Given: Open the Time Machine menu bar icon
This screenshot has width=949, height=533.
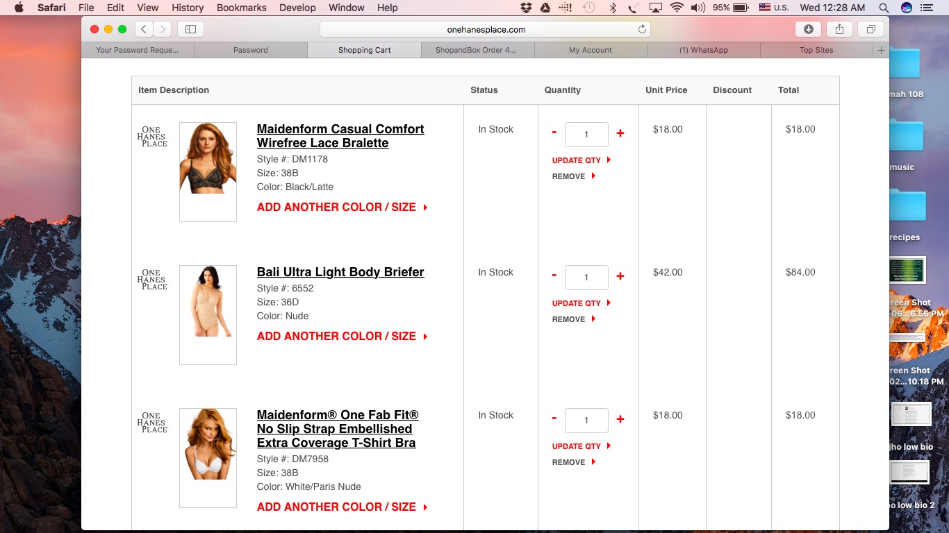Looking at the screenshot, I should tap(588, 8).
